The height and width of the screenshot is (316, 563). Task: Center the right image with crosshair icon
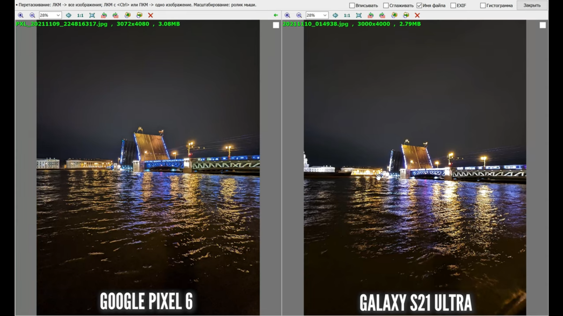coord(335,15)
